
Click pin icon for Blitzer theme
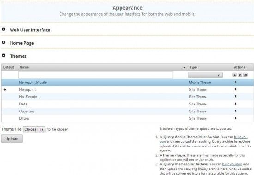(x=236, y=118)
